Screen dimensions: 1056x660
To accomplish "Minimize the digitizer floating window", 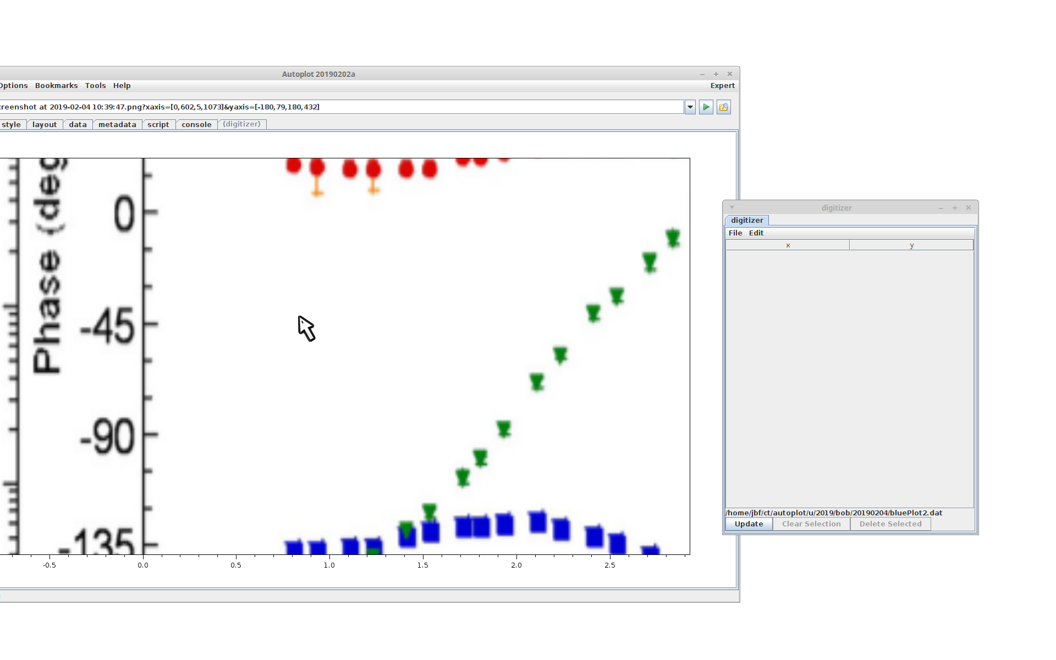I will (941, 208).
